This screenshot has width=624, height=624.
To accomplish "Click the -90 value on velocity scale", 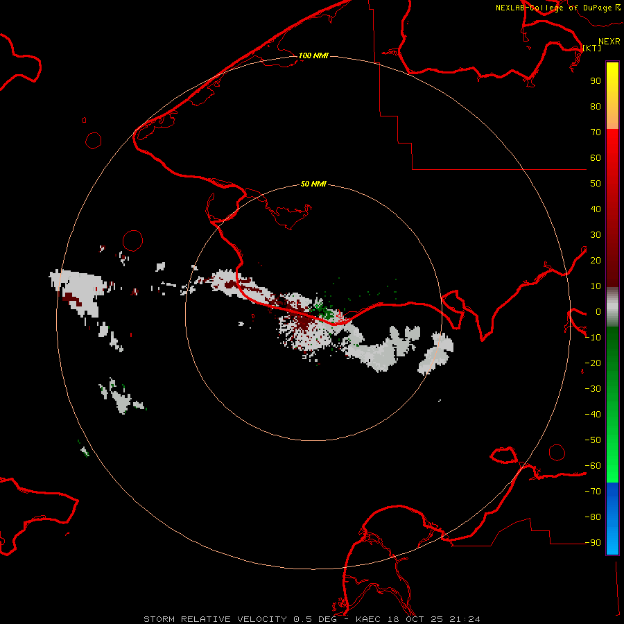I will pyautogui.click(x=593, y=543).
